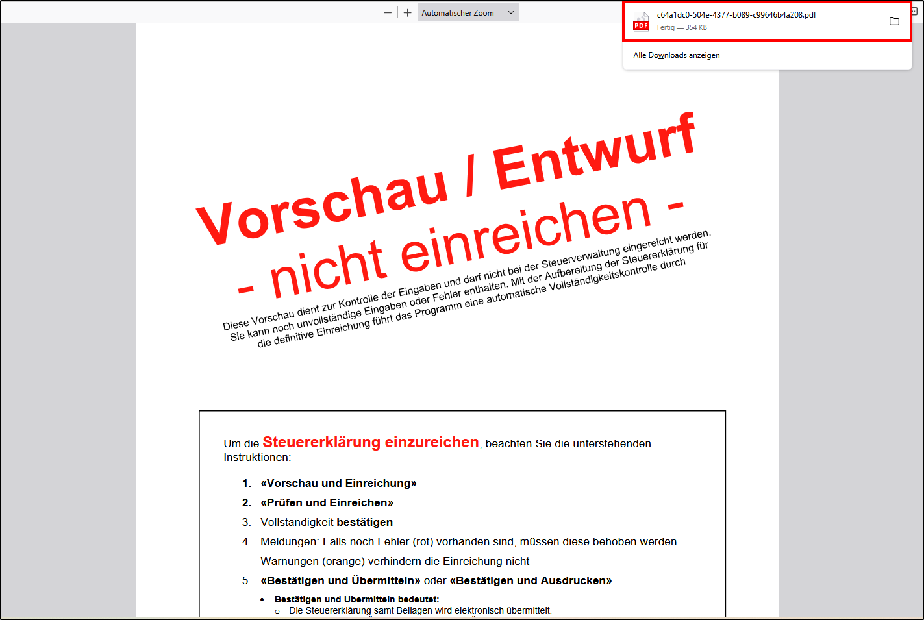Zoom in with the plus button
The width and height of the screenshot is (924, 620).
(x=408, y=13)
